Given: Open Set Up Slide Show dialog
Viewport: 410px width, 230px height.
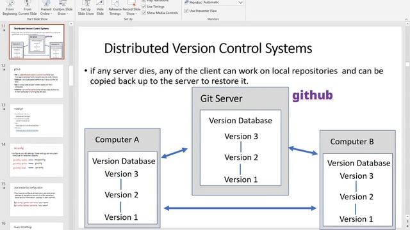Looking at the screenshot, I should (x=86, y=8).
